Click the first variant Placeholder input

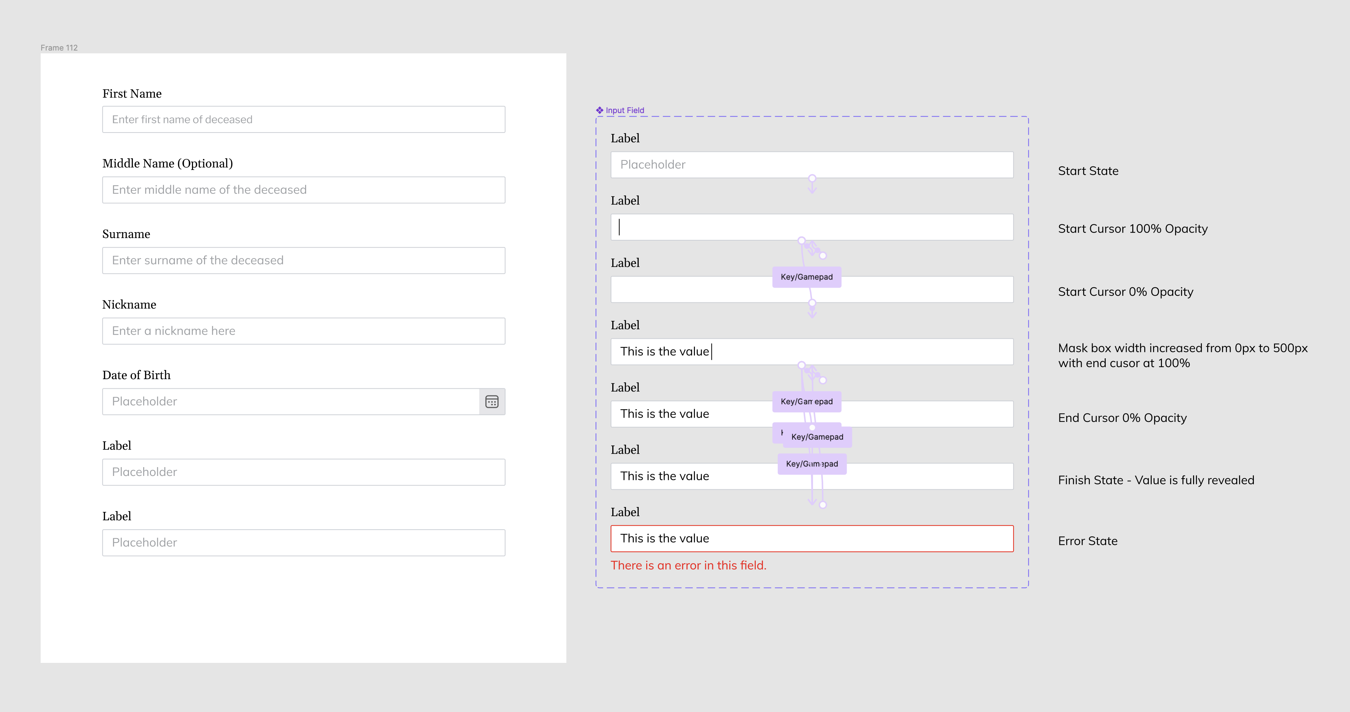811,165
